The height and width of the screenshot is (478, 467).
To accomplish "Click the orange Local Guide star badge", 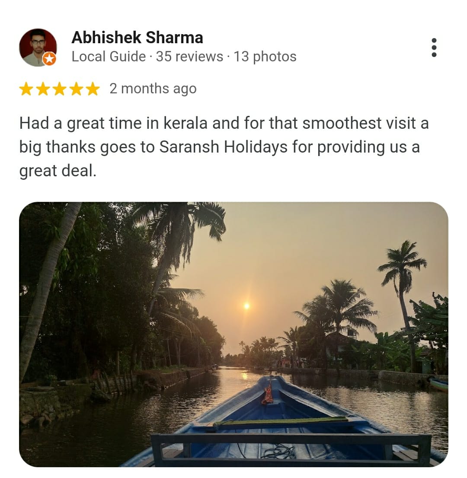I will (49, 58).
